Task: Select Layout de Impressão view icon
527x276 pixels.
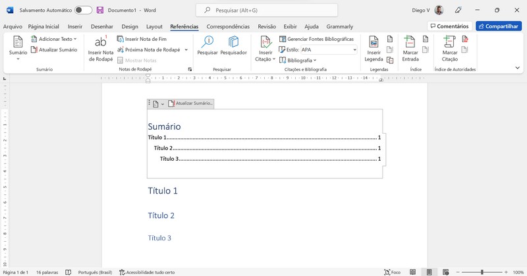Action: (430, 272)
